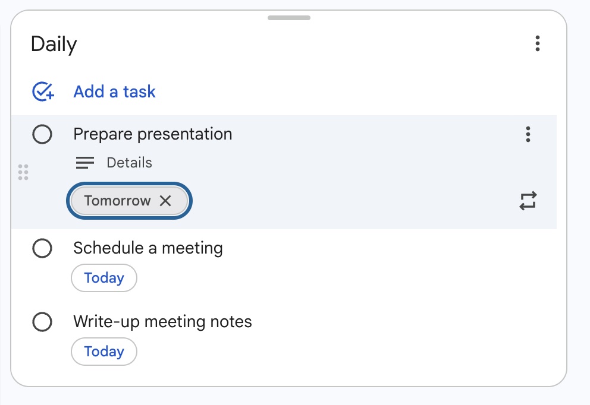The image size is (590, 405).
Task: Open the Today chip on Write-up meeting notes
Action: click(x=104, y=352)
